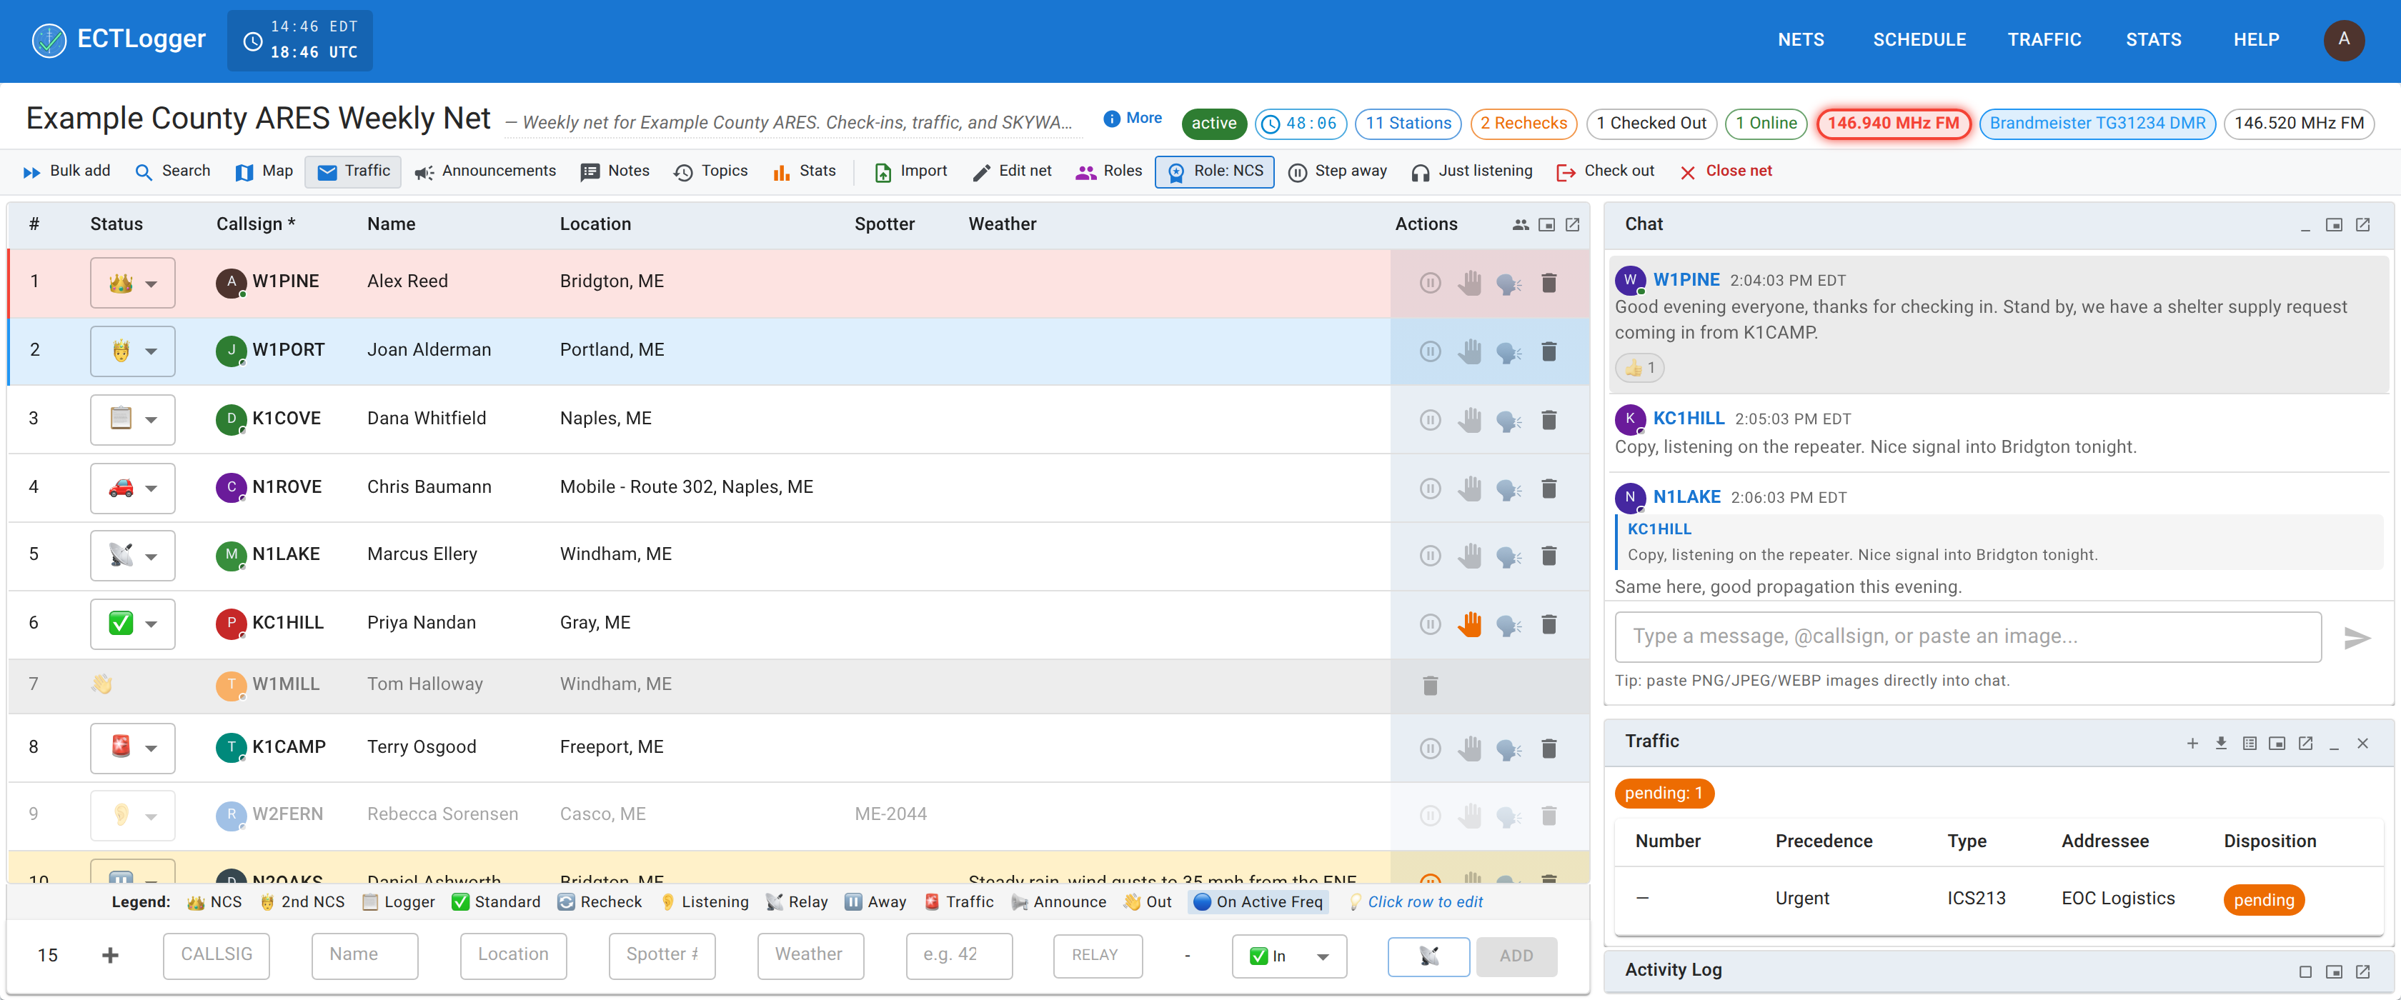Click the pause icon in K1CAMP row
2401x1000 pixels.
pos(1430,749)
